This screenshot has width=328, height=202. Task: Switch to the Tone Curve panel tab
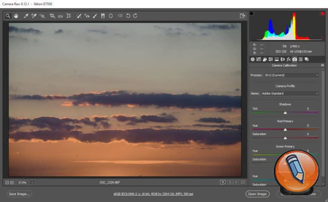pos(258,60)
